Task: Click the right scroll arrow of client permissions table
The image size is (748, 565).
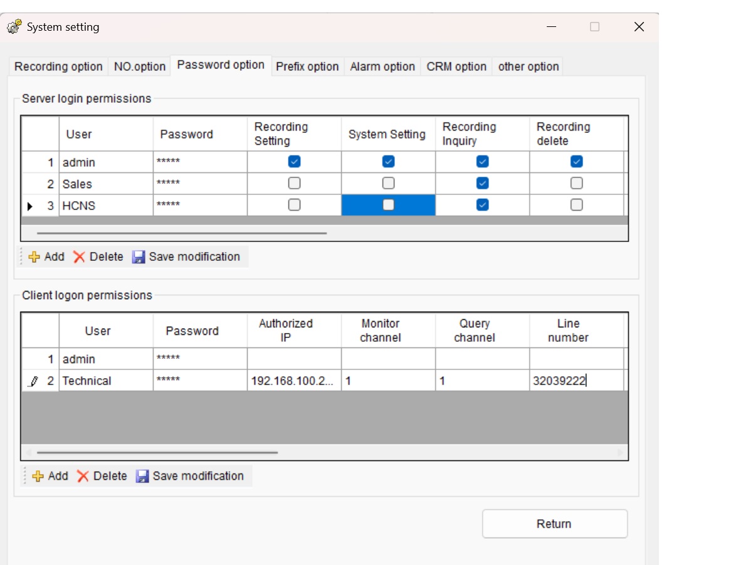Action: click(x=619, y=452)
